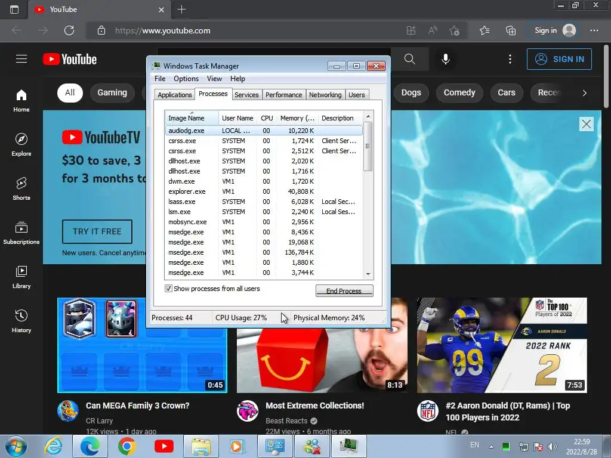Open Shorts in YouTube sidebar
Image resolution: width=611 pixels, height=458 pixels.
(x=21, y=188)
